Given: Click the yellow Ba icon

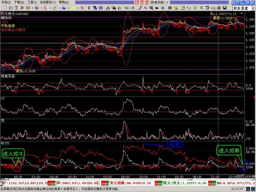Looking at the screenshot, I should (x=73, y=8).
